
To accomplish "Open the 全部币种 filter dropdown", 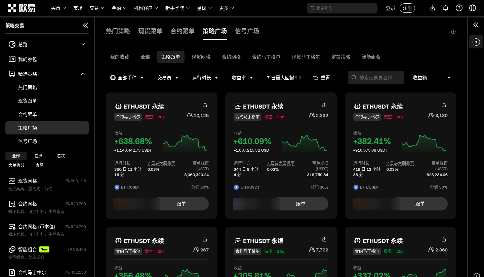I will coord(127,78).
